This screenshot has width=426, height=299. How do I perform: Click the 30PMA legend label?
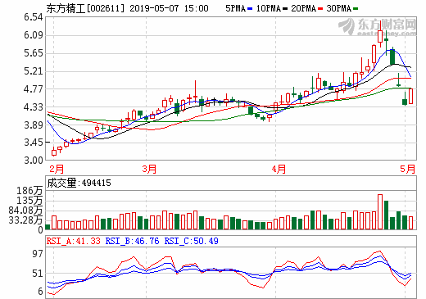[339, 8]
